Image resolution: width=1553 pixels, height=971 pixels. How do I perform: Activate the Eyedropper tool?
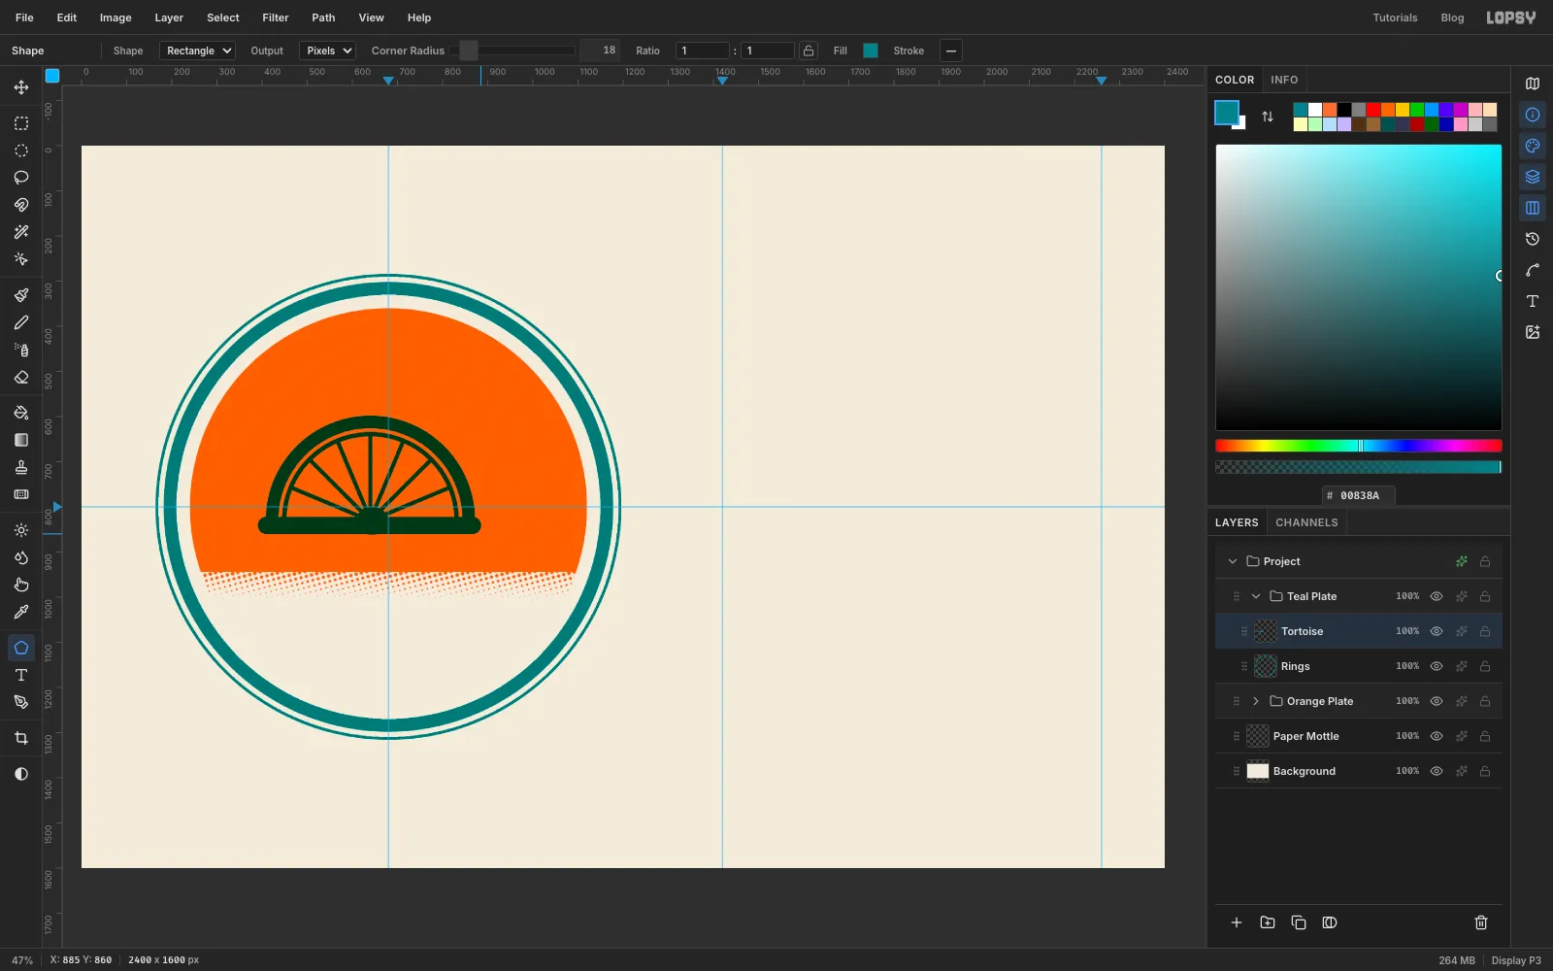pyautogui.click(x=20, y=612)
